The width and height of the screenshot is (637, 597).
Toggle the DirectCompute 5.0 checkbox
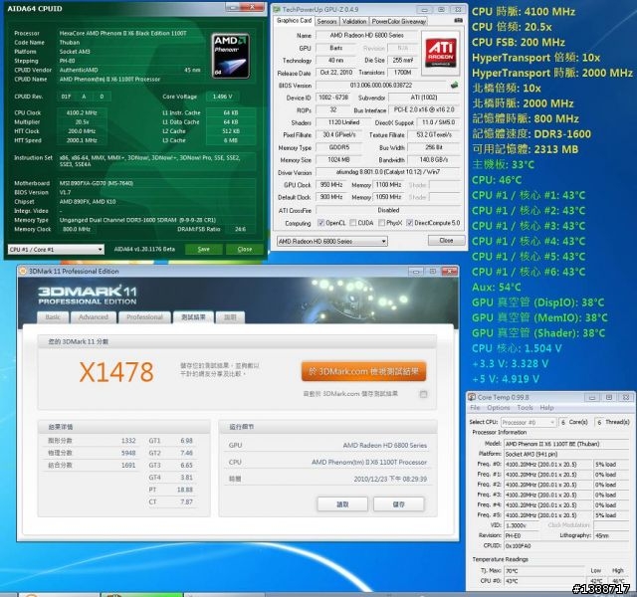click(x=409, y=223)
